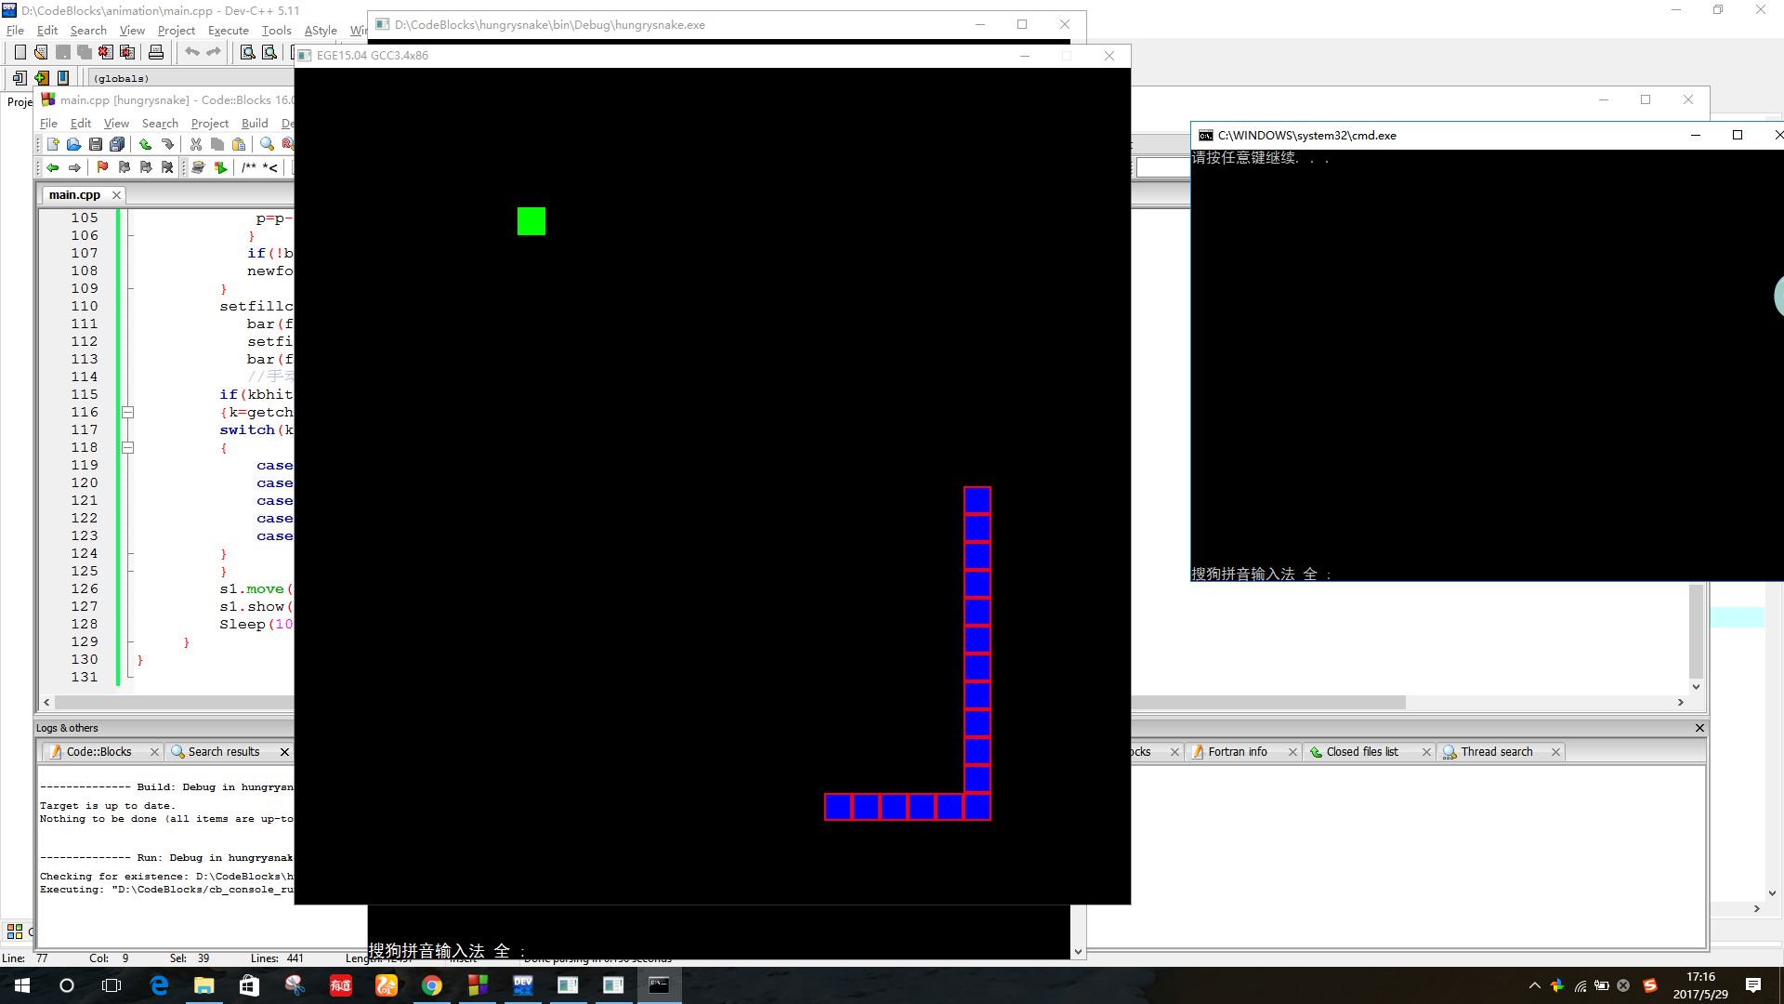Click the Build and run icon
The height and width of the screenshot is (1004, 1784).
click(220, 167)
